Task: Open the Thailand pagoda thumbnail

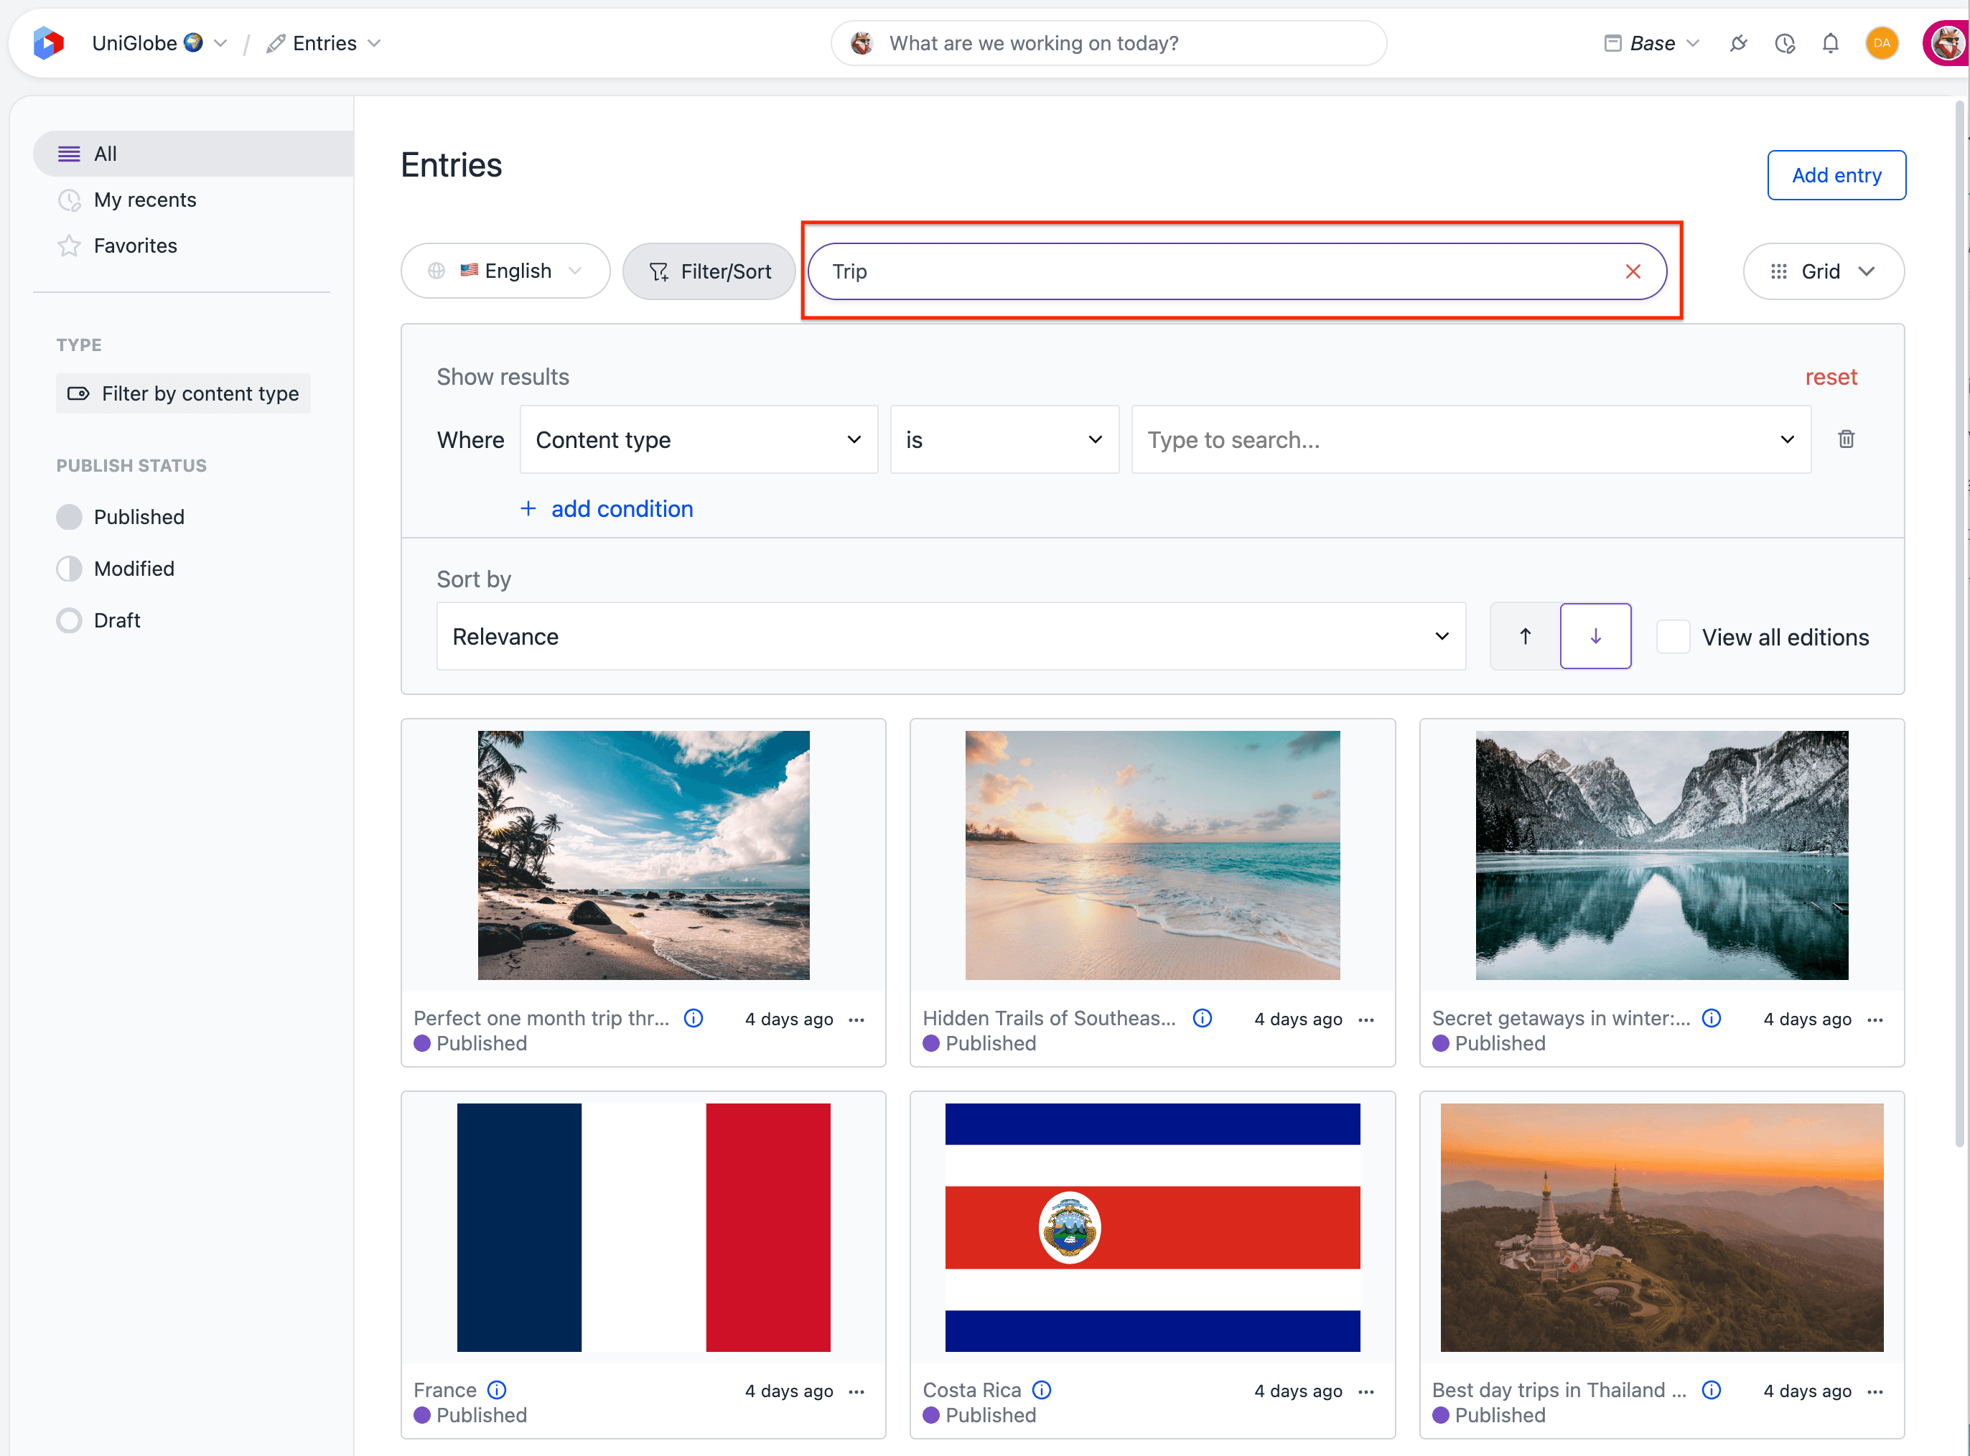Action: (1661, 1228)
